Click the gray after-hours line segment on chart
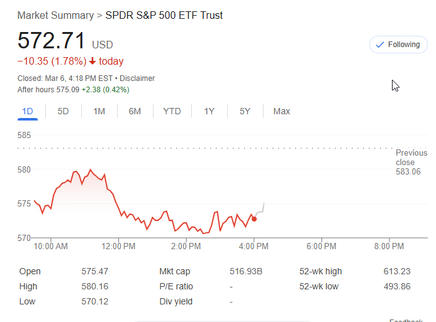This screenshot has height=322, width=436. coord(261,212)
